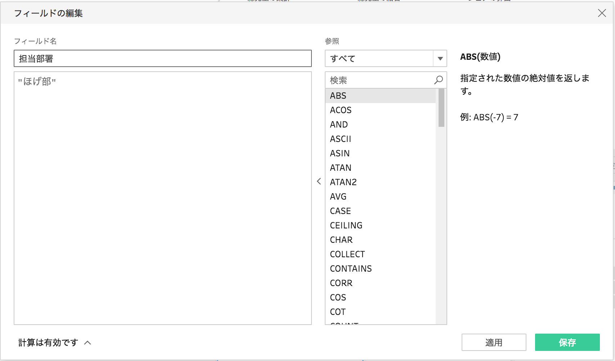Click the function list scrollbar thumb
The width and height of the screenshot is (615, 361).
click(x=441, y=108)
